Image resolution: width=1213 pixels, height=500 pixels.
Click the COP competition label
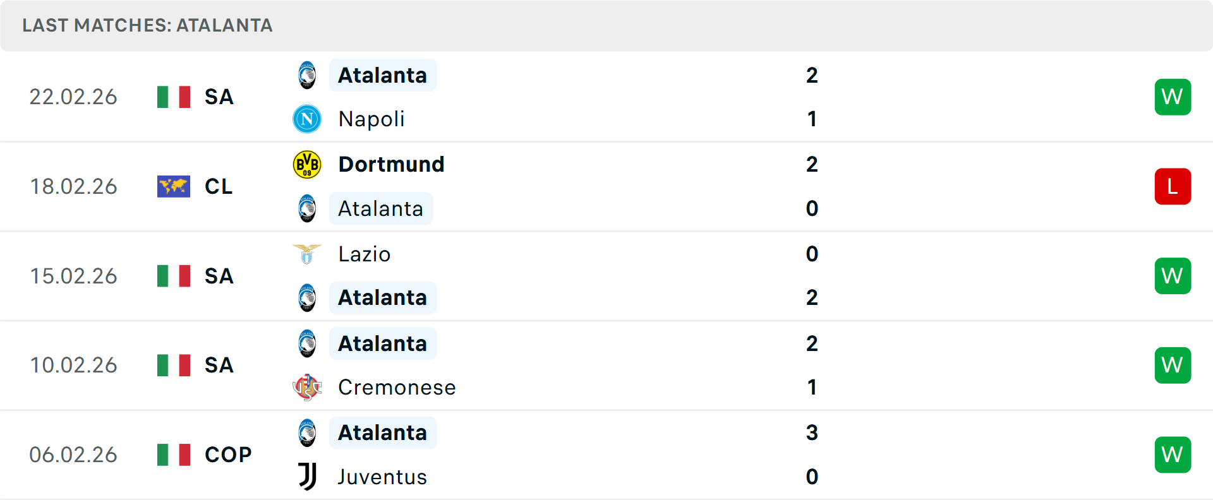click(x=228, y=455)
